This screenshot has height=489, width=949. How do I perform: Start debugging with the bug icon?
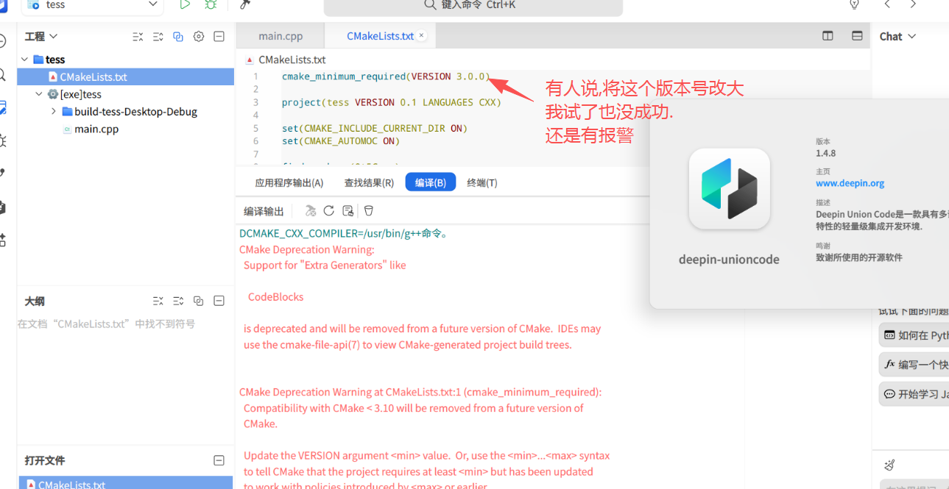211,4
